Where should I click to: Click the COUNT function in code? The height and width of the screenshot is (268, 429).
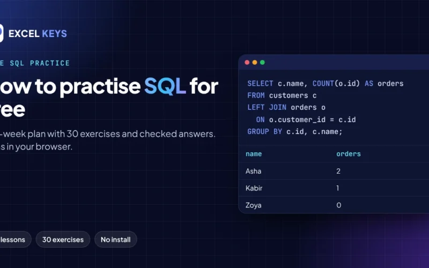[323, 84]
